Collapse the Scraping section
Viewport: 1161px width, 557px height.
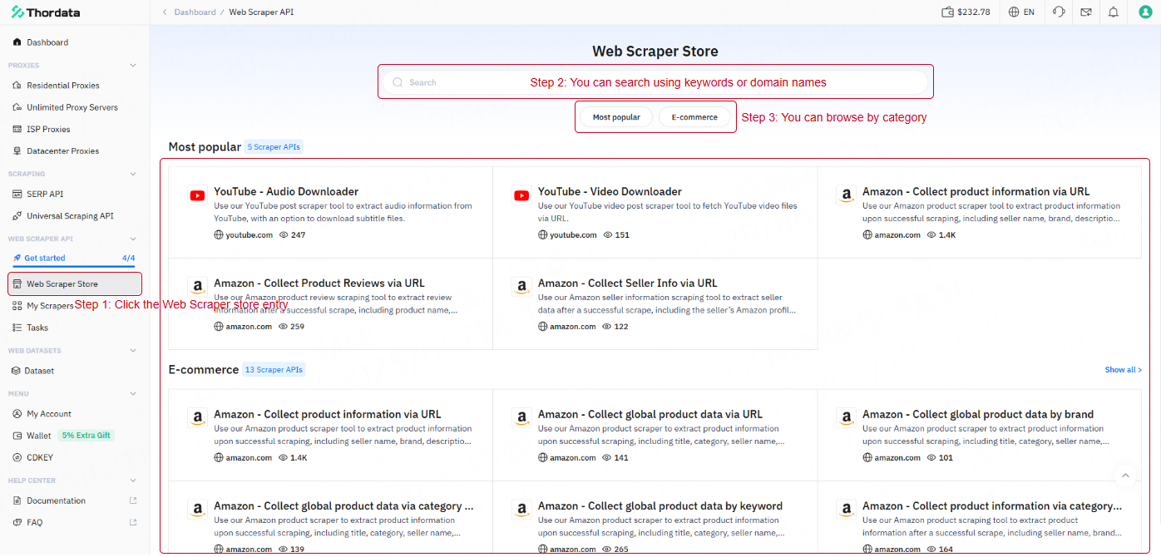(x=133, y=174)
